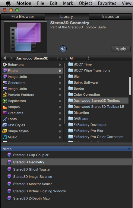This screenshot has width=133, height=208.
Task: Click the Shape Styles icon
Action: click(5, 131)
